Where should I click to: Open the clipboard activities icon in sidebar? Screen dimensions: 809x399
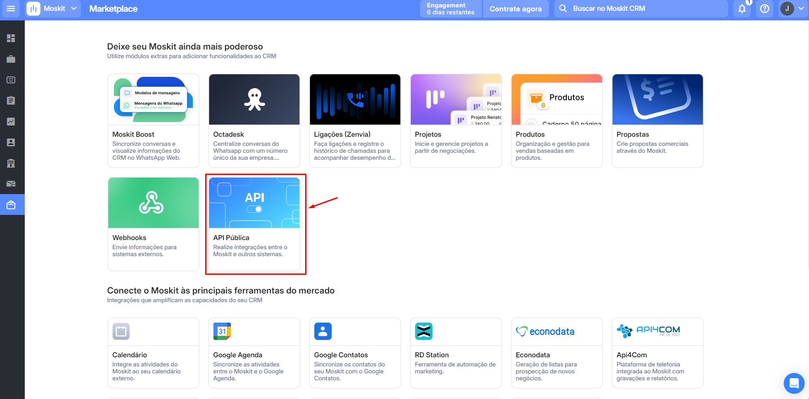(x=11, y=100)
